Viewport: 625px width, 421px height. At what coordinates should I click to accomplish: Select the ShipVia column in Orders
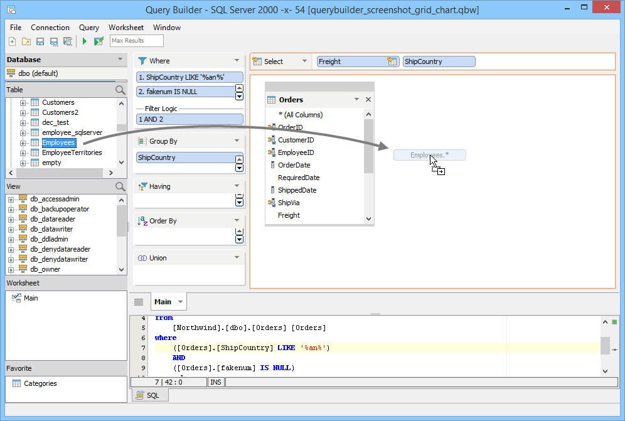(289, 203)
